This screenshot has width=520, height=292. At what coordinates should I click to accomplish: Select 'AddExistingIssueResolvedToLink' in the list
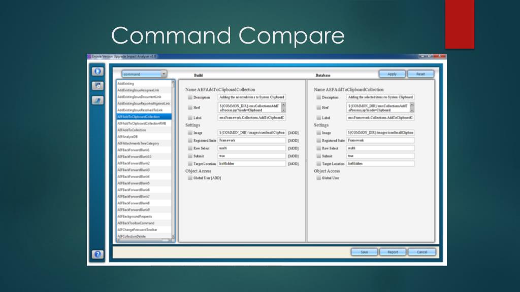[144, 110]
